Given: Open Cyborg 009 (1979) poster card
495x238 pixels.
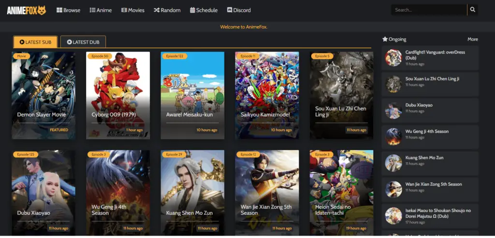Looking at the screenshot, I should [x=118, y=95].
